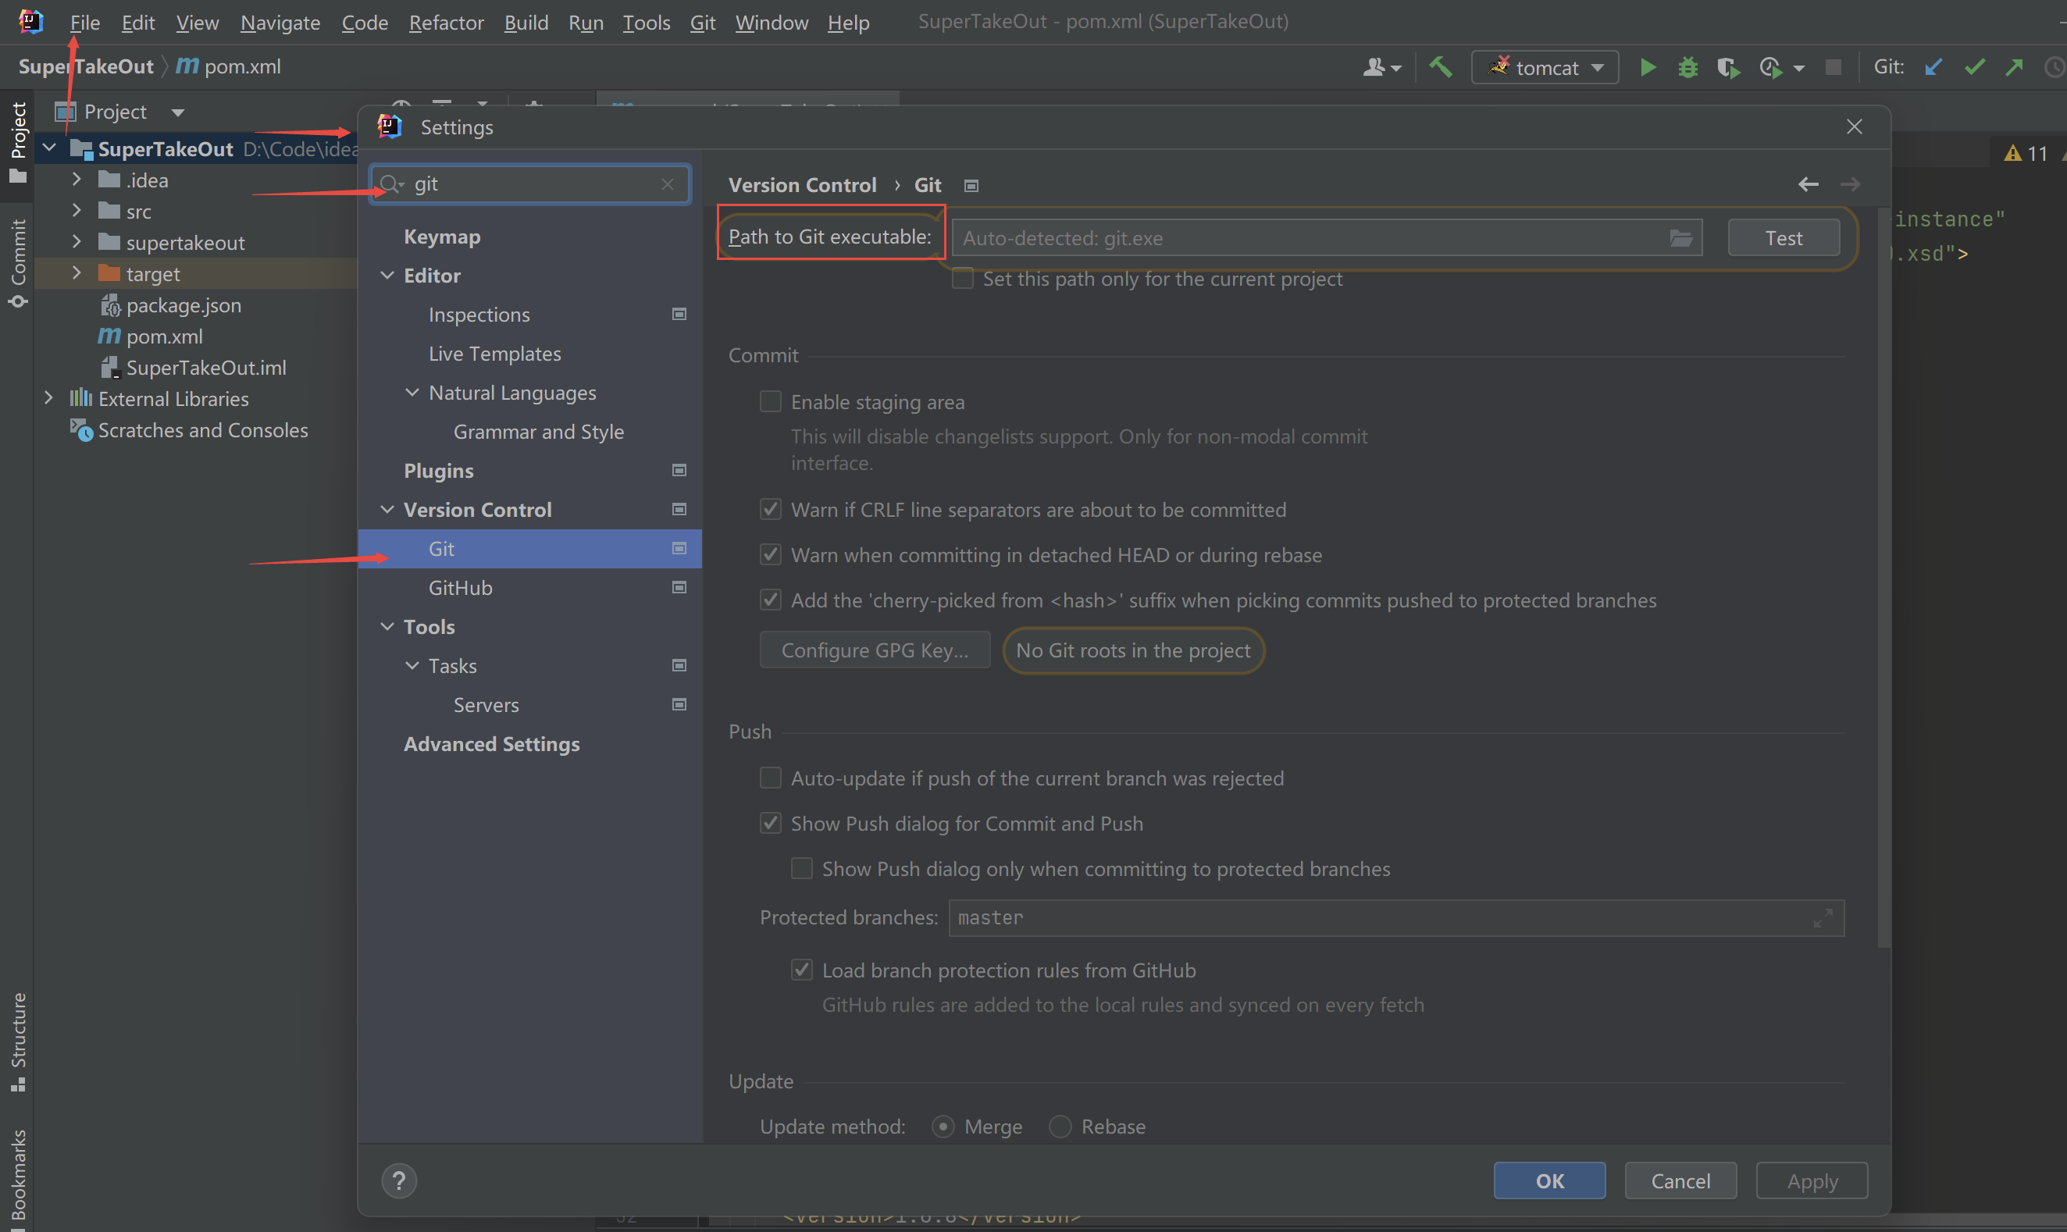
Task: Click the Git commit checkmark icon
Action: coord(1975,67)
